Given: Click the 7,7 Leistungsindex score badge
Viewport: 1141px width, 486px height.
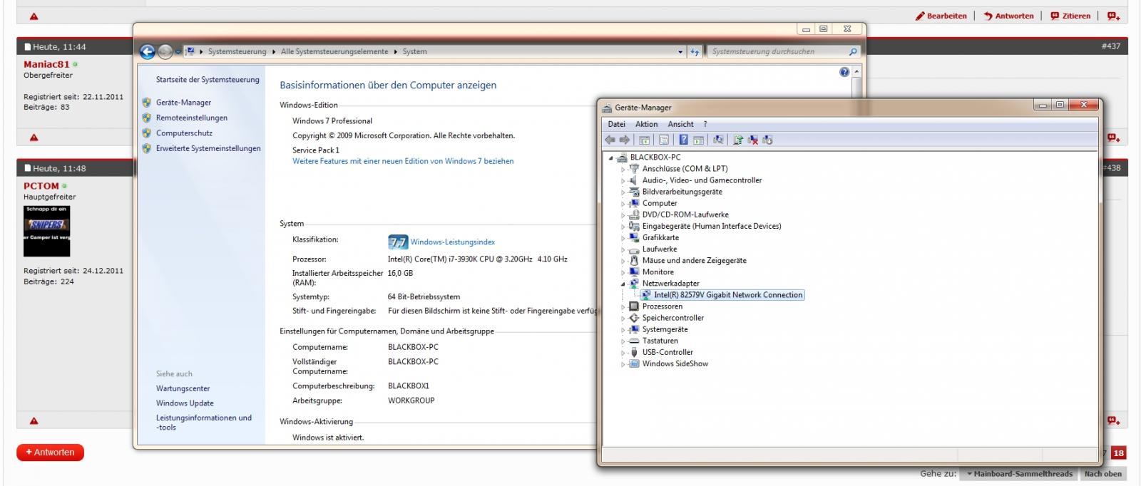Looking at the screenshot, I should click(x=398, y=242).
